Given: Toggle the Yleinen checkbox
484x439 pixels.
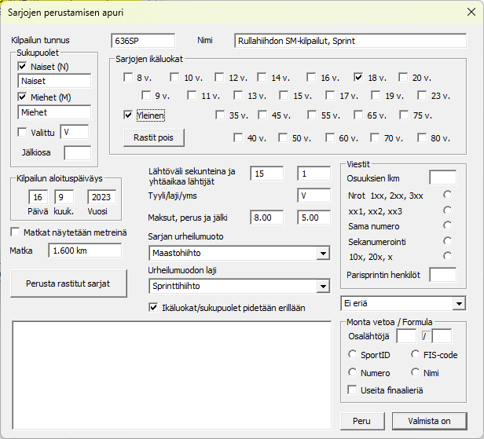Looking at the screenshot, I should (128, 115).
